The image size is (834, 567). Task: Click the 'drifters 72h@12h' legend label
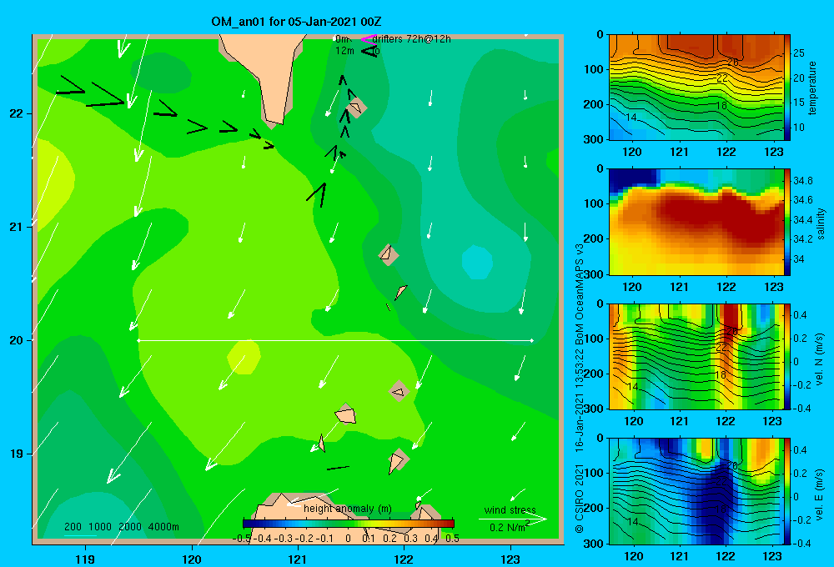(x=412, y=39)
